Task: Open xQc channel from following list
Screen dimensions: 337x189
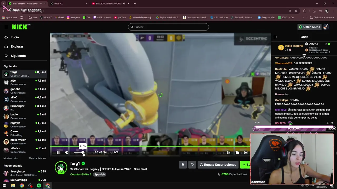Action: click(x=25, y=82)
